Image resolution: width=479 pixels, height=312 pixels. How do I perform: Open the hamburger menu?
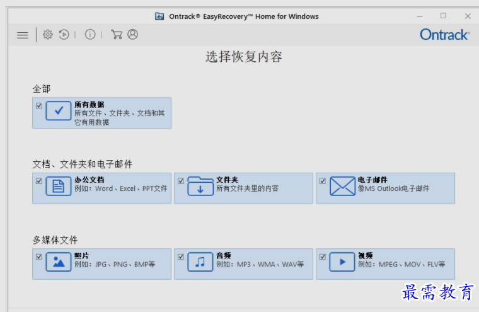coord(22,35)
